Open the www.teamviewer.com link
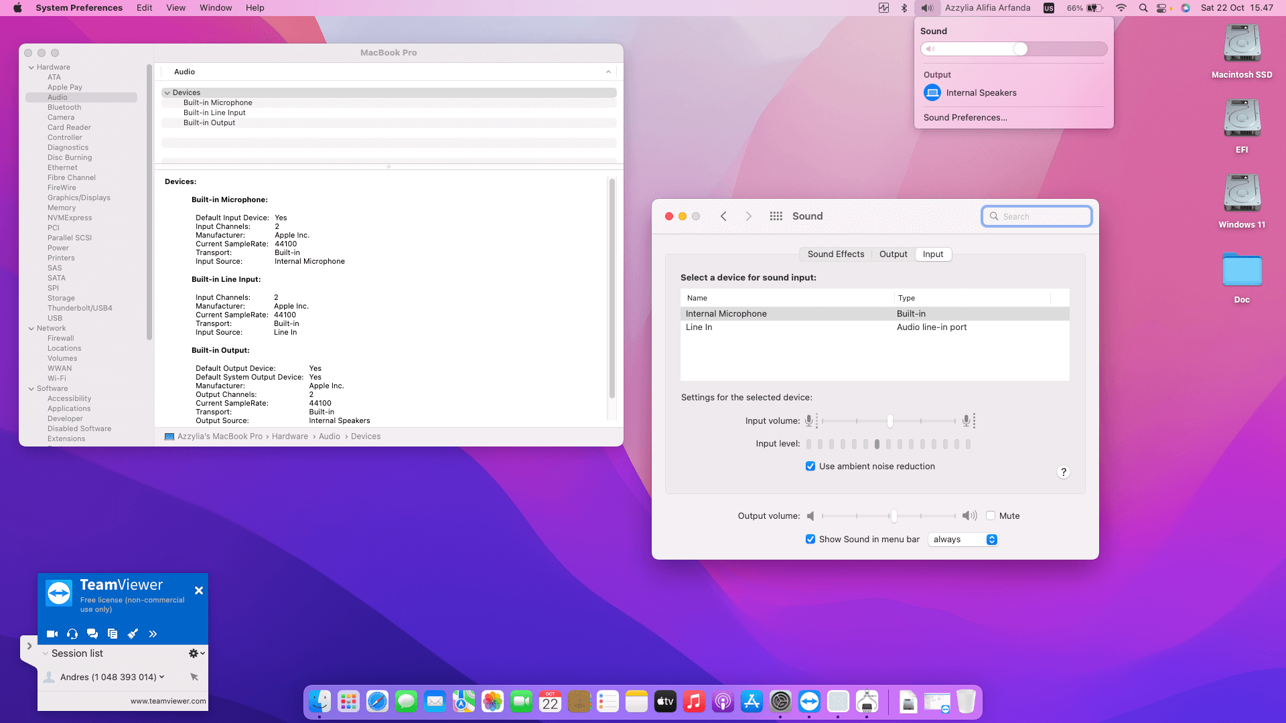 [x=168, y=701]
